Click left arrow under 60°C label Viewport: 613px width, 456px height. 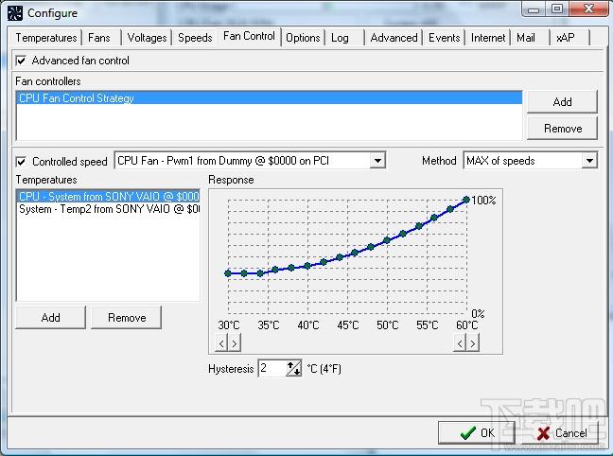click(460, 343)
